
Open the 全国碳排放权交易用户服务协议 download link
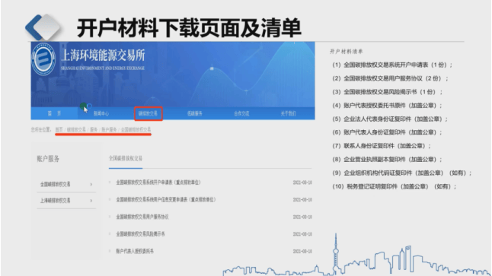pos(142,217)
